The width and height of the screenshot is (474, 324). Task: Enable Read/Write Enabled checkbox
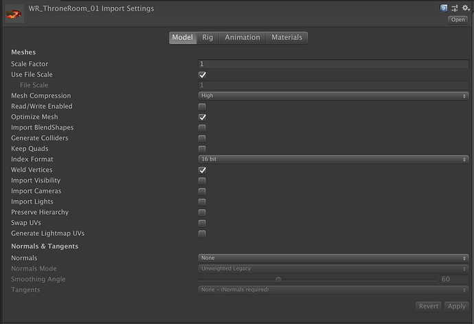coord(202,107)
